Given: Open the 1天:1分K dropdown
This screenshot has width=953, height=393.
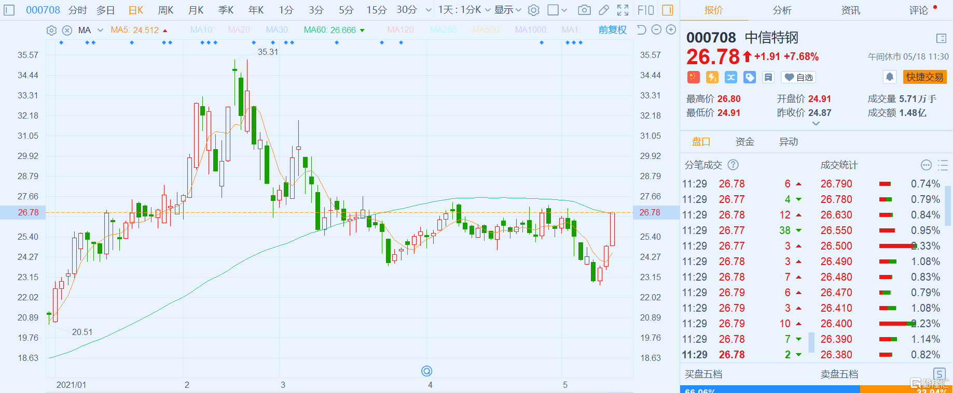Looking at the screenshot, I should [x=464, y=10].
